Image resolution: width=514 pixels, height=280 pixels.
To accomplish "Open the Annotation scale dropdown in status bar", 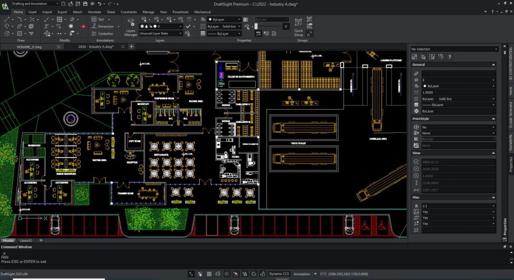I will [305, 274].
